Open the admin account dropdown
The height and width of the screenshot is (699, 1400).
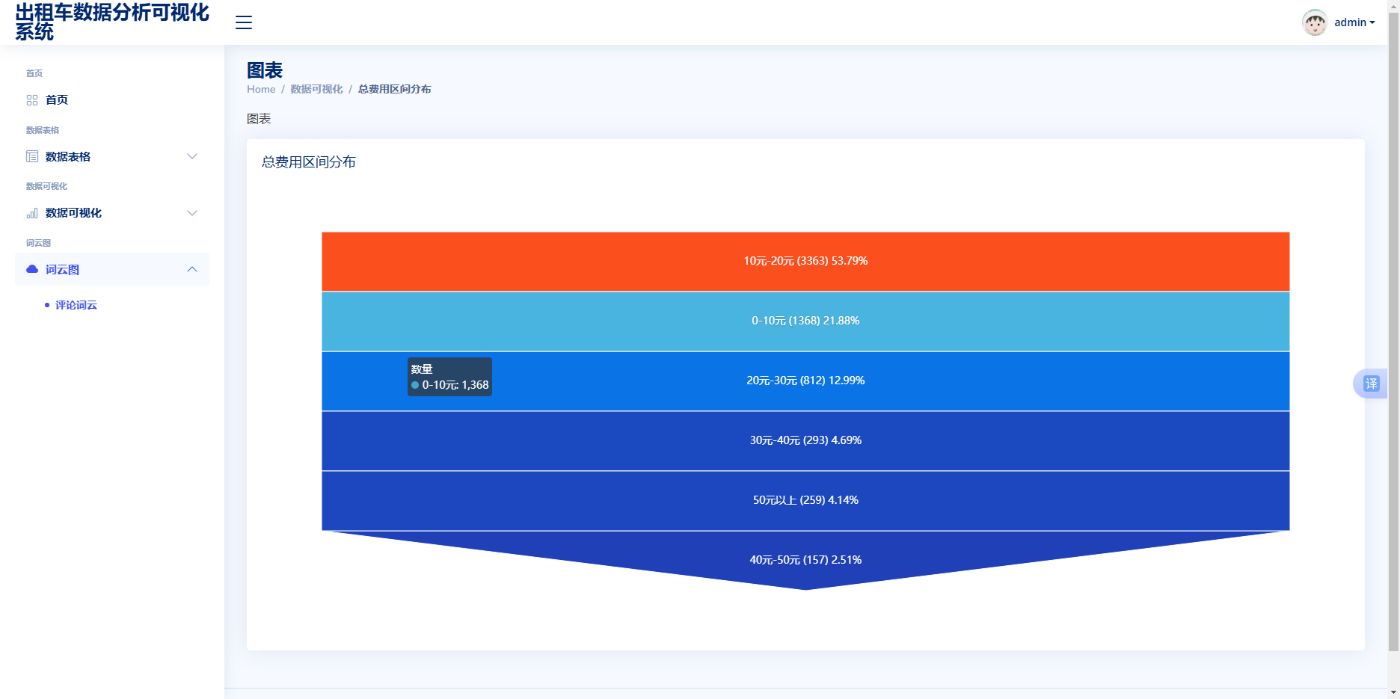pyautogui.click(x=1354, y=22)
